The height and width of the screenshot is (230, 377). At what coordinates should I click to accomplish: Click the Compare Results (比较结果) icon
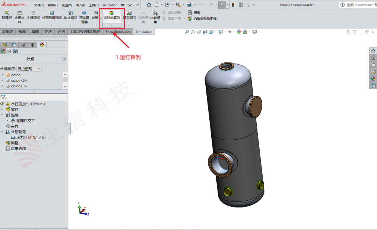point(155,13)
